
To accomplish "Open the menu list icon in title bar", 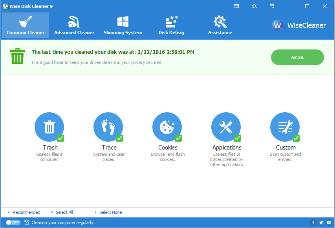I will click(272, 6).
